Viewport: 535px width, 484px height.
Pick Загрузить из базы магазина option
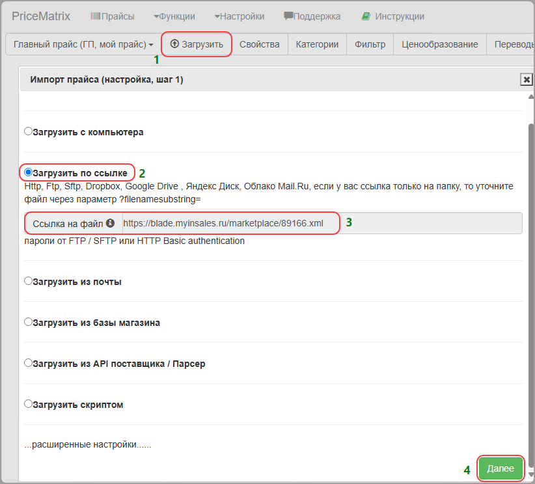point(29,322)
